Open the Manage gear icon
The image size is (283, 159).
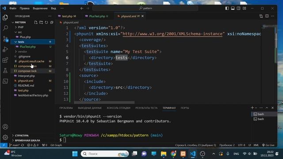5,137
